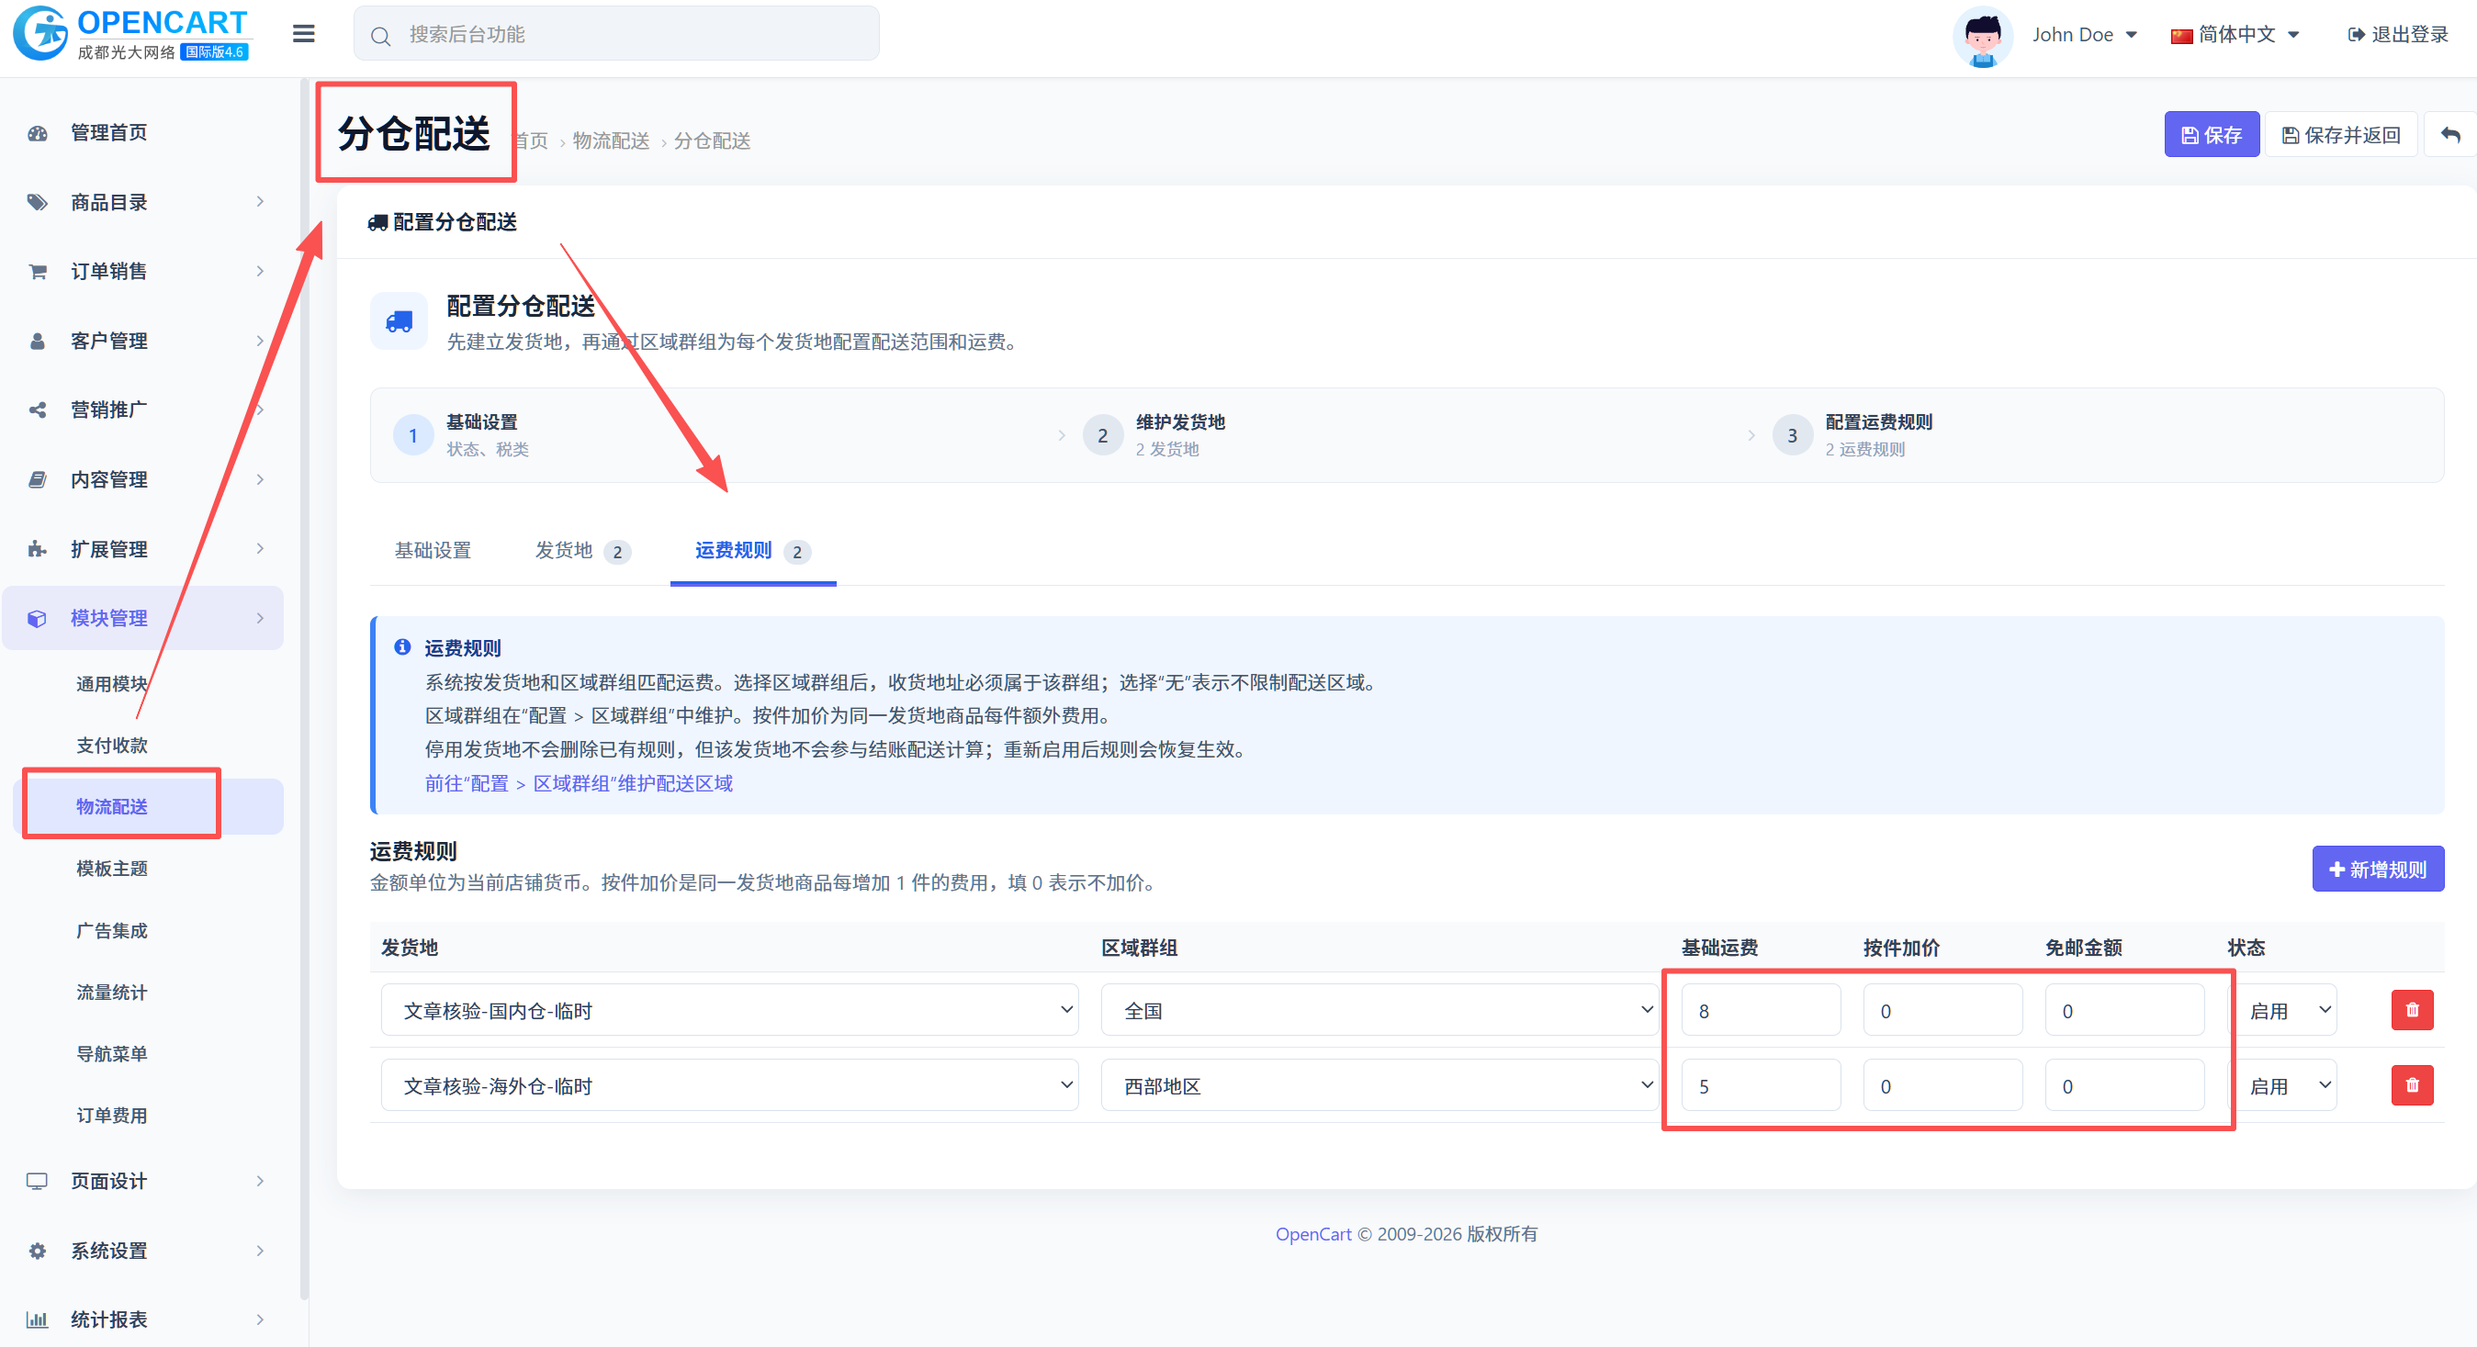Viewport: 2477px width, 1347px height.
Task: Expand the 系统设置 sidebar menu
Action: (142, 1250)
